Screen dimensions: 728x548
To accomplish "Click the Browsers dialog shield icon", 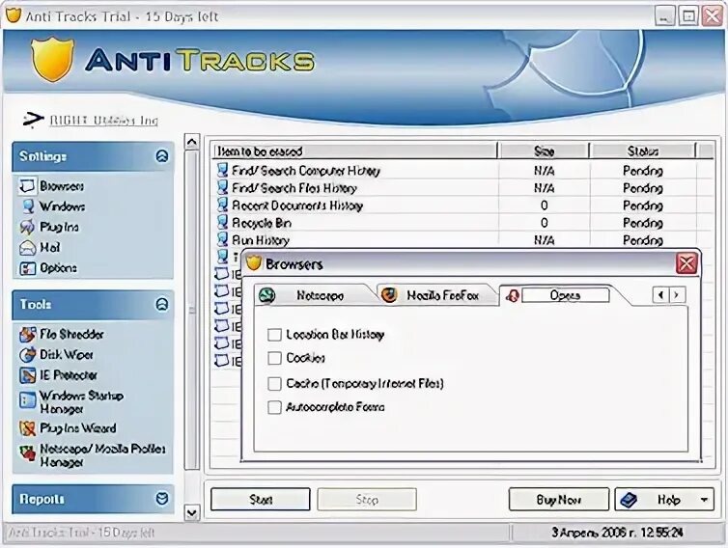I will (254, 263).
